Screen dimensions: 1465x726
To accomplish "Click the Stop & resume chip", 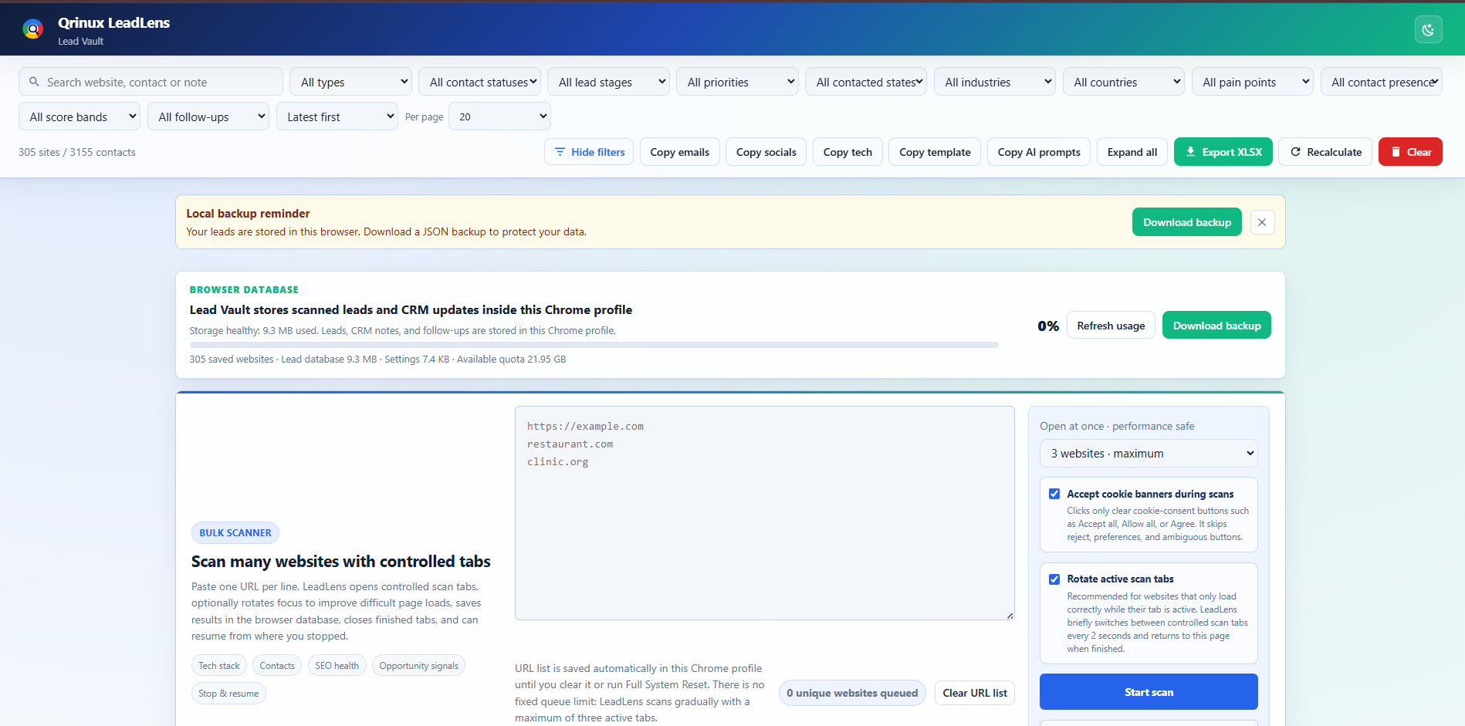I will point(228,694).
